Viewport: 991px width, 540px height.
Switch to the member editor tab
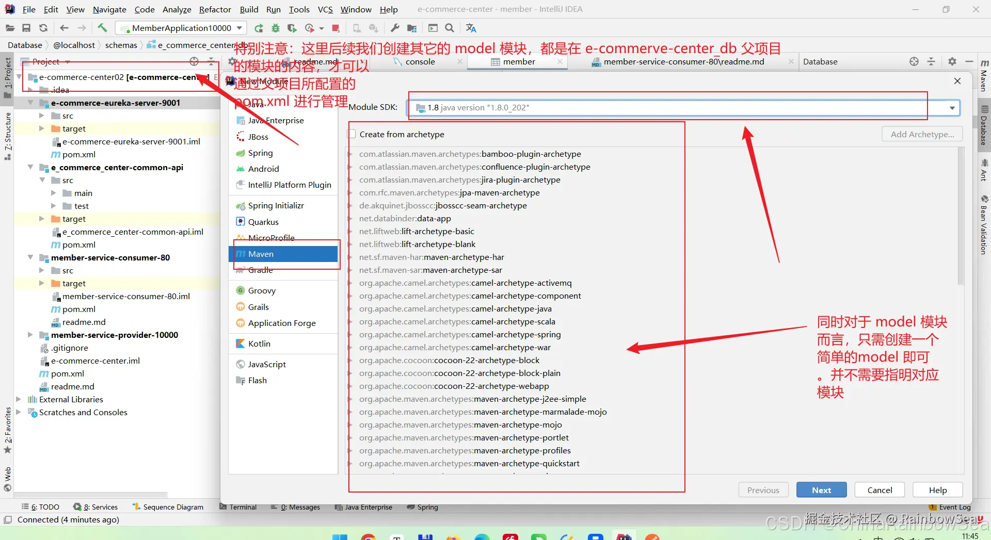point(519,61)
